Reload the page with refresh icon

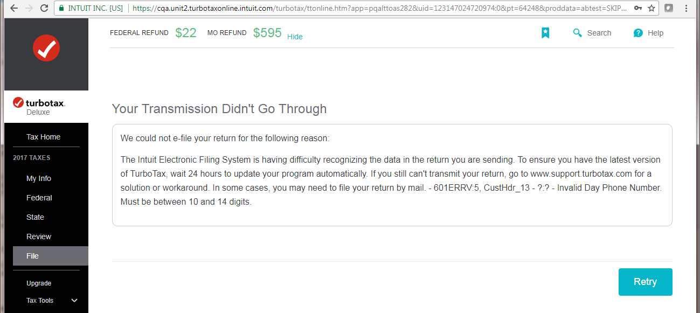click(x=44, y=8)
